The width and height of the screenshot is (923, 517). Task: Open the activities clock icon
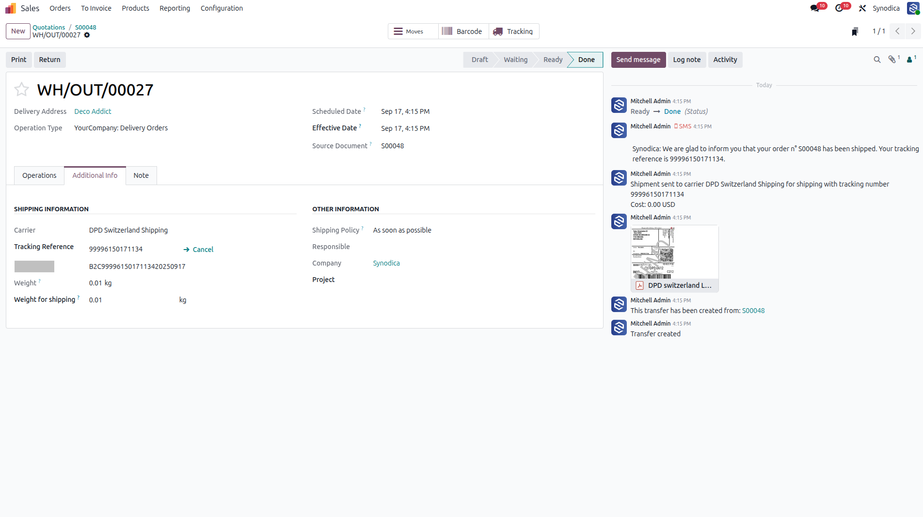click(839, 8)
